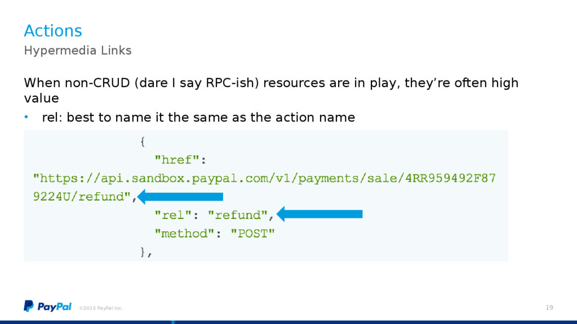The width and height of the screenshot is (577, 324).
Task: Click the "method": "POST" code line
Action: [x=215, y=233]
